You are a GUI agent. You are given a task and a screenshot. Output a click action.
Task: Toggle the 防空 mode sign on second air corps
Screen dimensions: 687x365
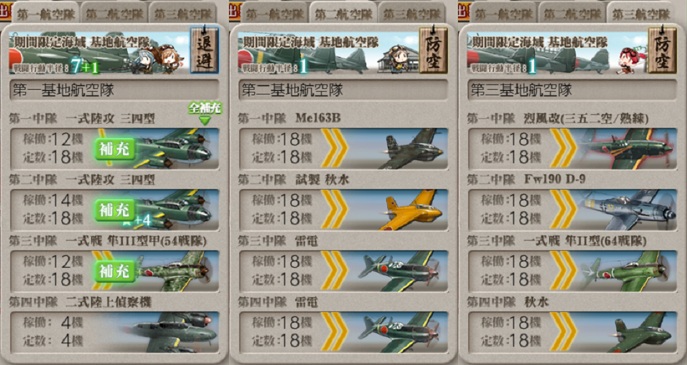pos(434,50)
